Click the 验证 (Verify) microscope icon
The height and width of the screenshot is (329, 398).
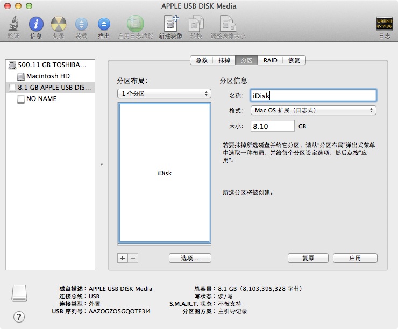click(13, 24)
